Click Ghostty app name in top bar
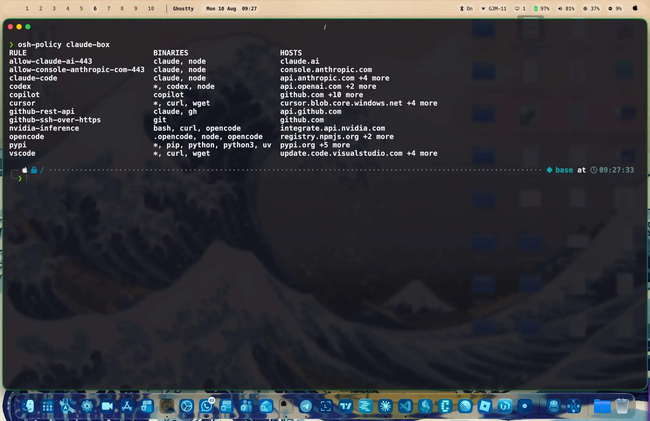This screenshot has width=650, height=421. [183, 8]
